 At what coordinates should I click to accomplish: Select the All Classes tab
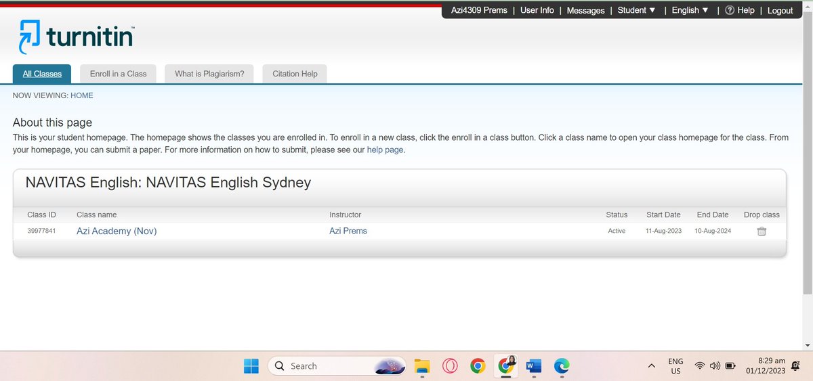(x=42, y=74)
